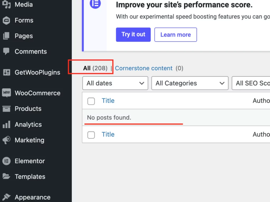Click the Pages icon in sidebar
This screenshot has height=202, width=270.
point(6,36)
